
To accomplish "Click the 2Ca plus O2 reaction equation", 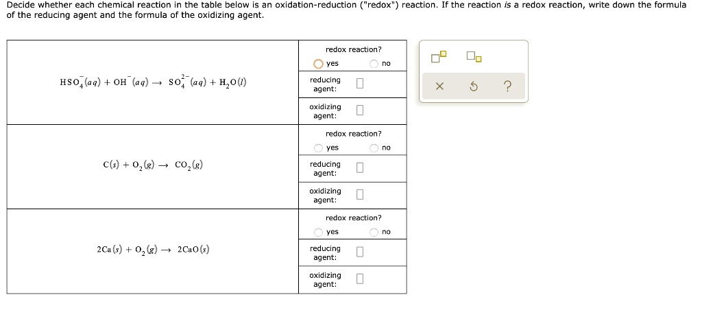I will [x=152, y=250].
